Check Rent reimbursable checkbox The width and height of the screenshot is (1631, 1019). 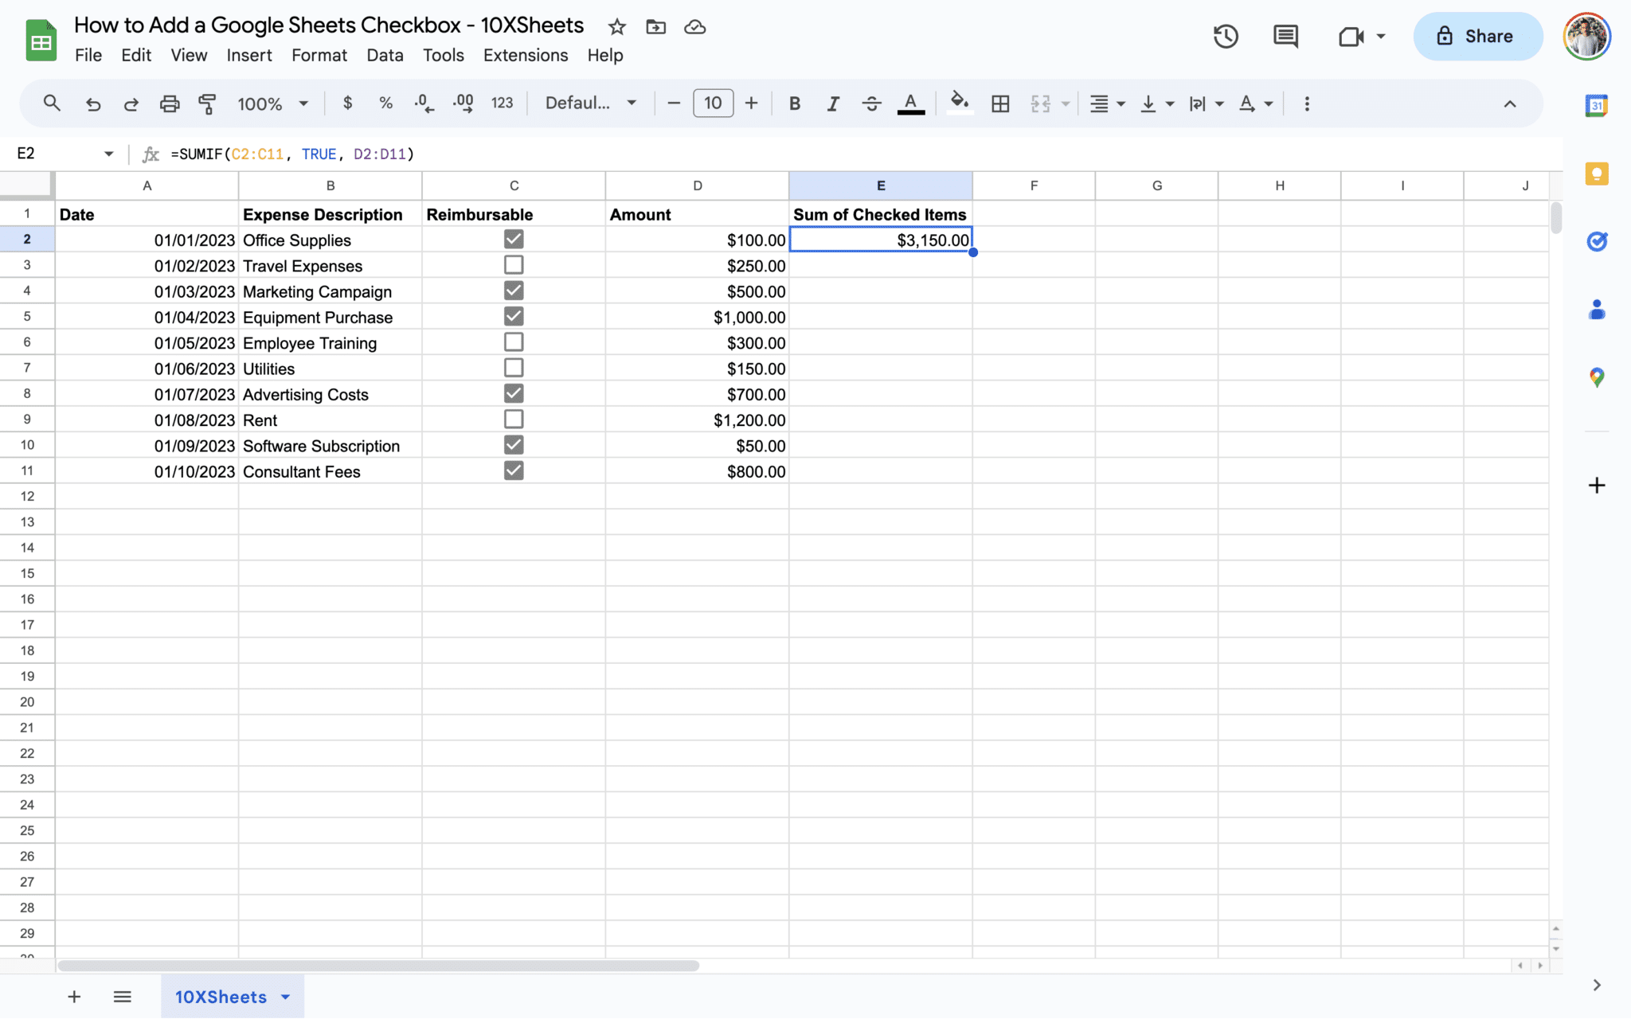click(514, 419)
